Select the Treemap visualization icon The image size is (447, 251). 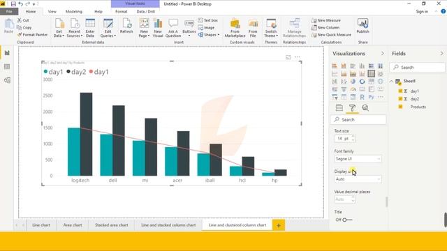tap(371, 82)
